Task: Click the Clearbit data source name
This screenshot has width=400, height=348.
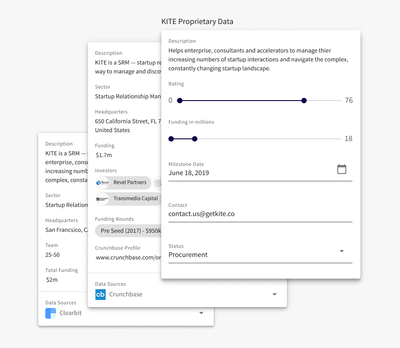Action: click(70, 313)
